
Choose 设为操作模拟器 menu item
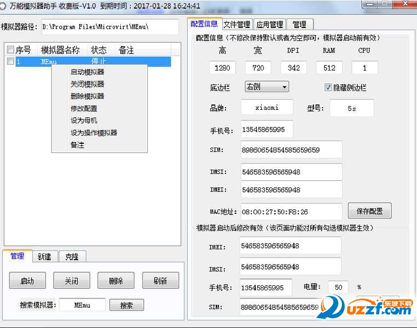94,132
